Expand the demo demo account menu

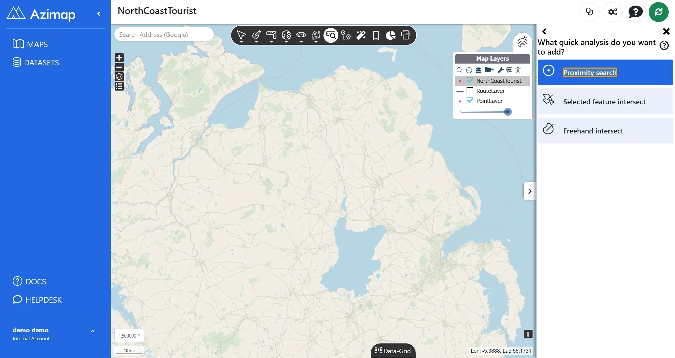pos(92,331)
